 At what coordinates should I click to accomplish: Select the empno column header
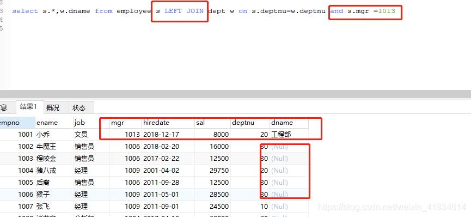(x=17, y=123)
